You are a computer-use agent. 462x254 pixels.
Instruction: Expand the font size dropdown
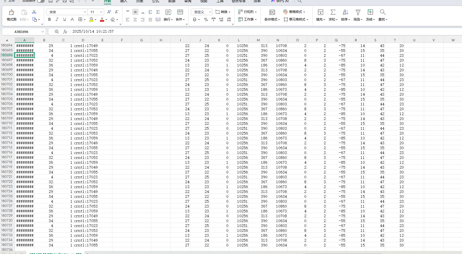[x=101, y=12]
